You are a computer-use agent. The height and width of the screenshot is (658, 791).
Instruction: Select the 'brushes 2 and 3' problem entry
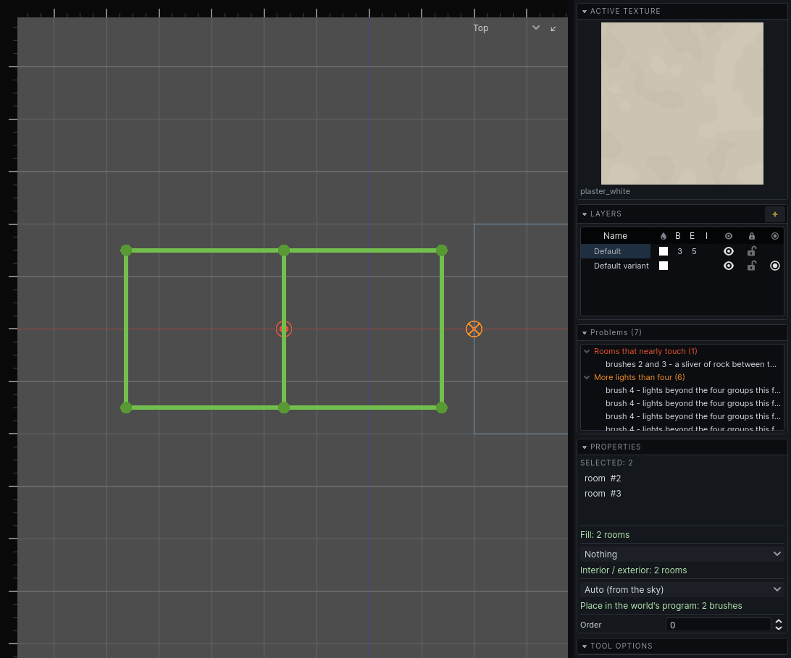[690, 365]
